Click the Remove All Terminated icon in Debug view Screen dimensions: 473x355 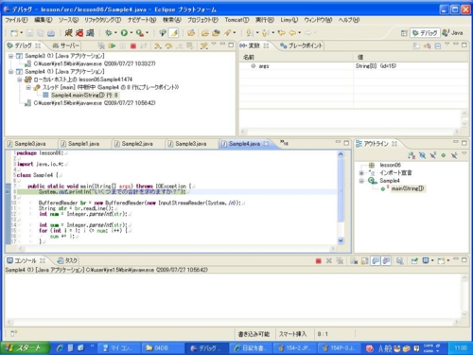[x=101, y=46]
